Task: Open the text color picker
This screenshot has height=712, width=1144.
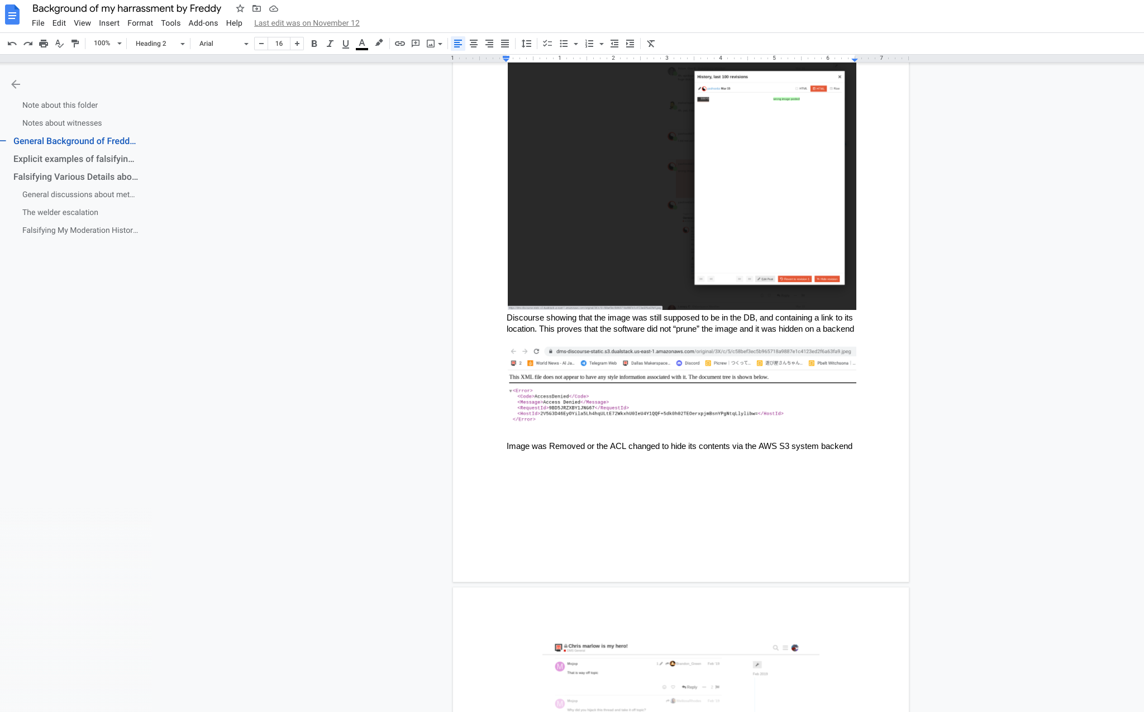Action: tap(362, 44)
